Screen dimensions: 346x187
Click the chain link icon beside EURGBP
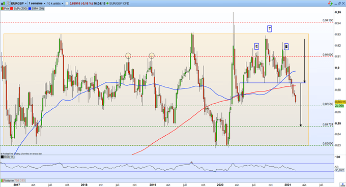pyautogui.click(x=8, y=4)
